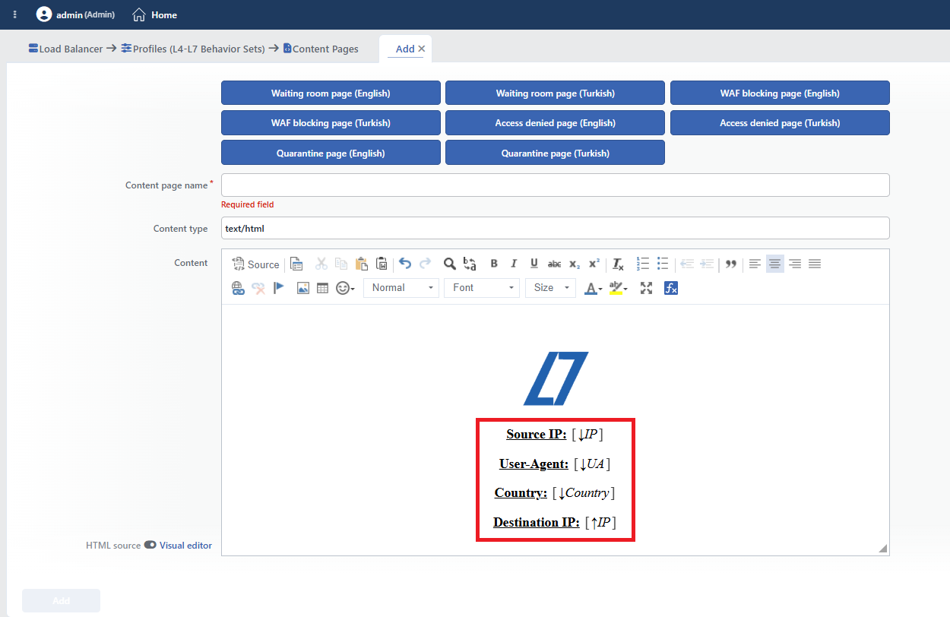Select the Add tab
This screenshot has width=950, height=617.
click(x=405, y=49)
